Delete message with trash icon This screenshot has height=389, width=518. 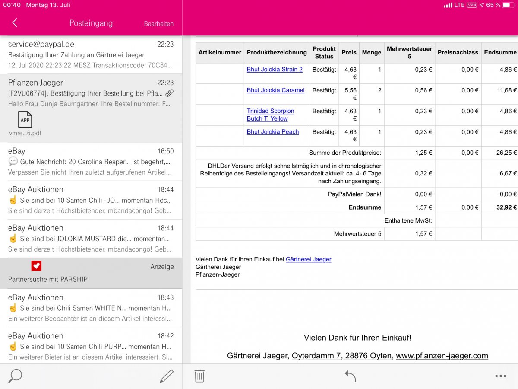click(199, 376)
